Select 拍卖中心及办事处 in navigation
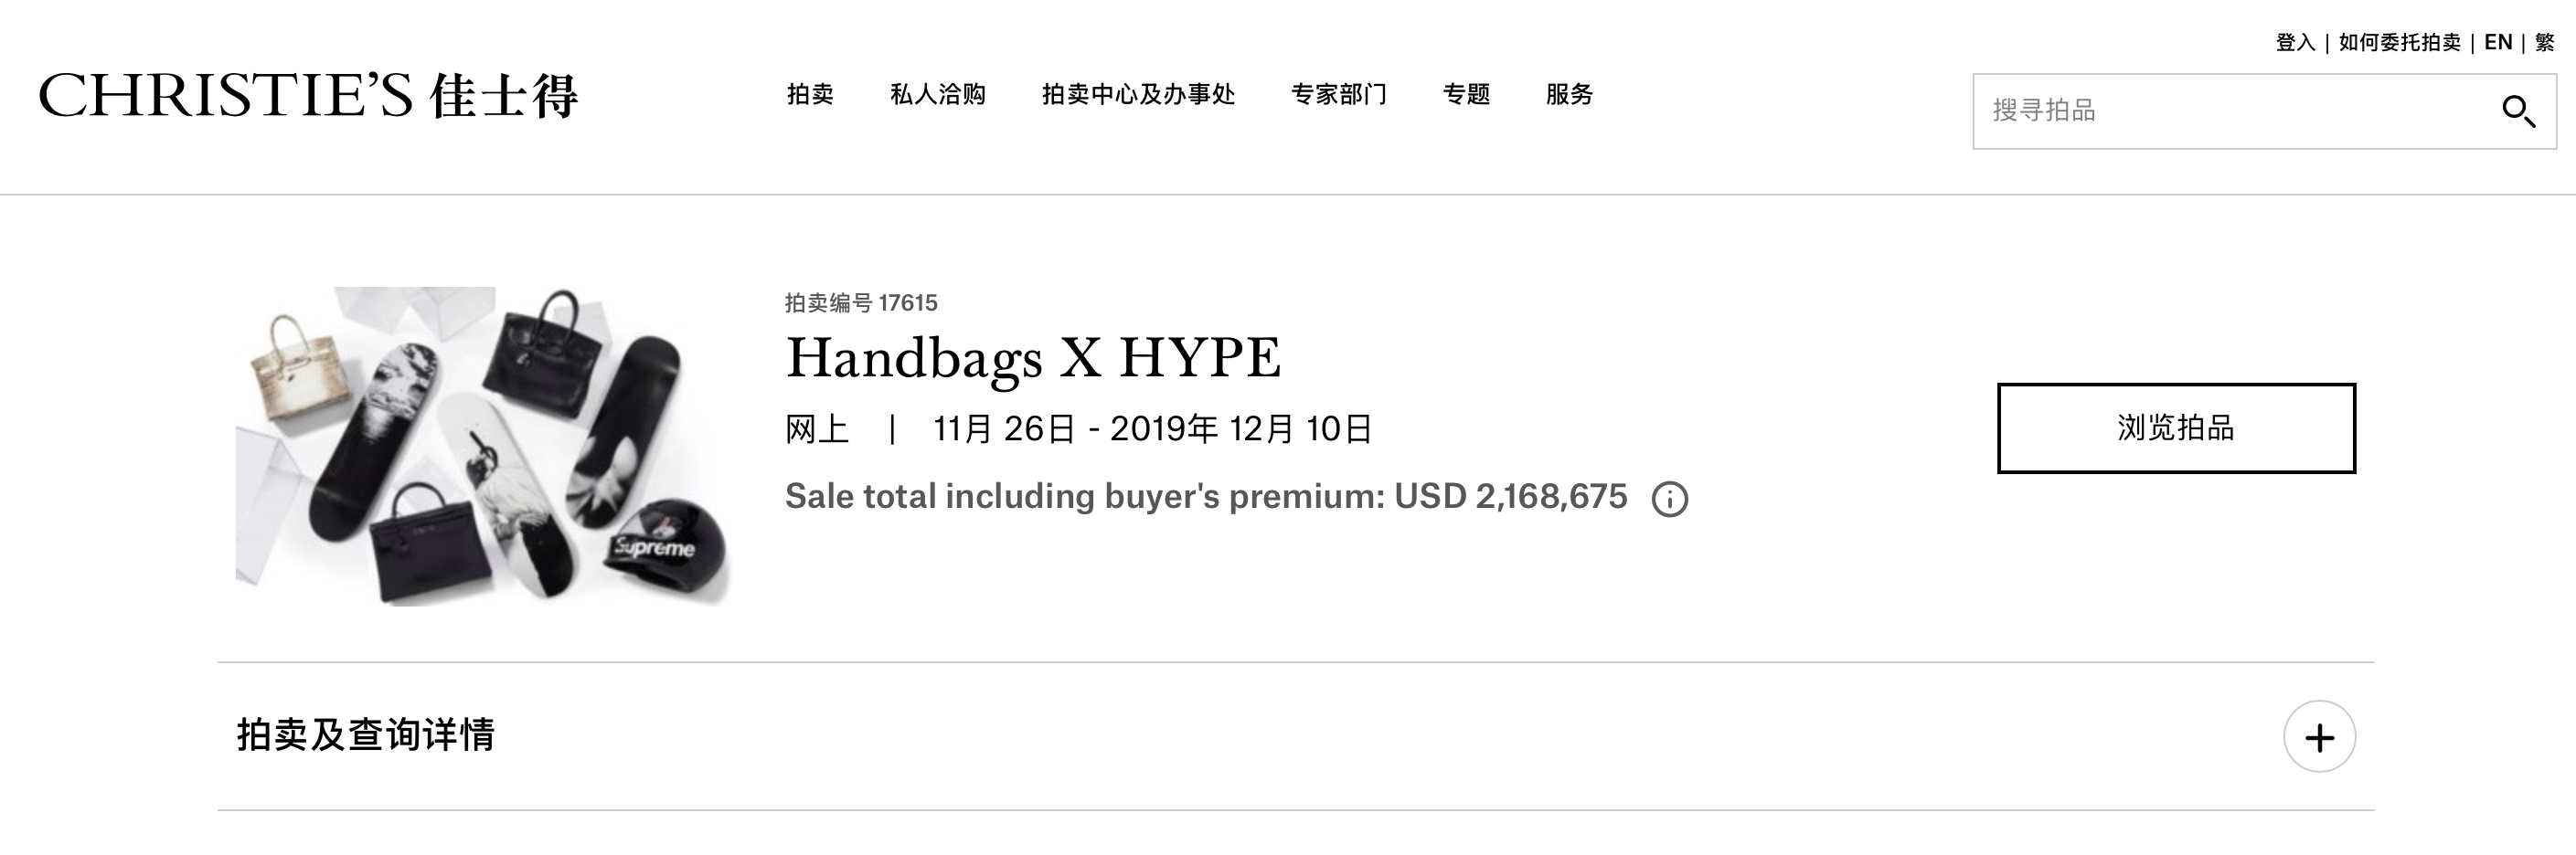2576x855 pixels. (1138, 95)
